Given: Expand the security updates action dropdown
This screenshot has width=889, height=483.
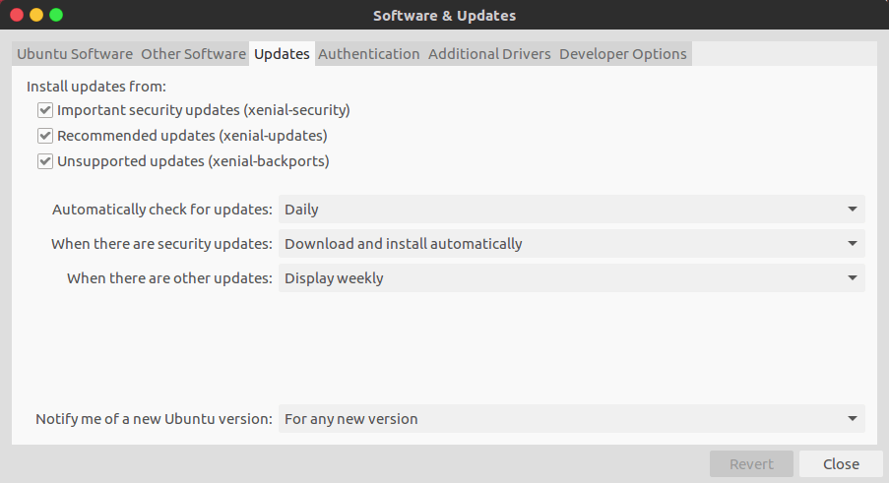Looking at the screenshot, I should tap(571, 244).
